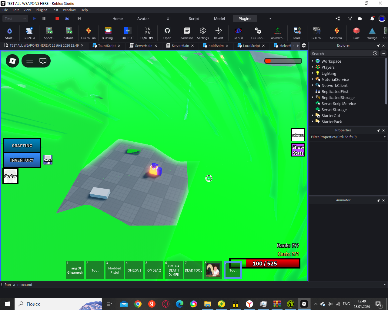Screen dimensions: 388x310
Task: Open the Monstrum plugin icon
Action: click(x=337, y=33)
